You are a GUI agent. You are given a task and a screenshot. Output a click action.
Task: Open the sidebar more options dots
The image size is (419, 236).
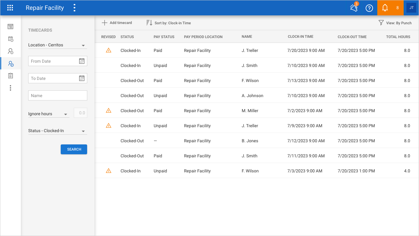[10, 88]
